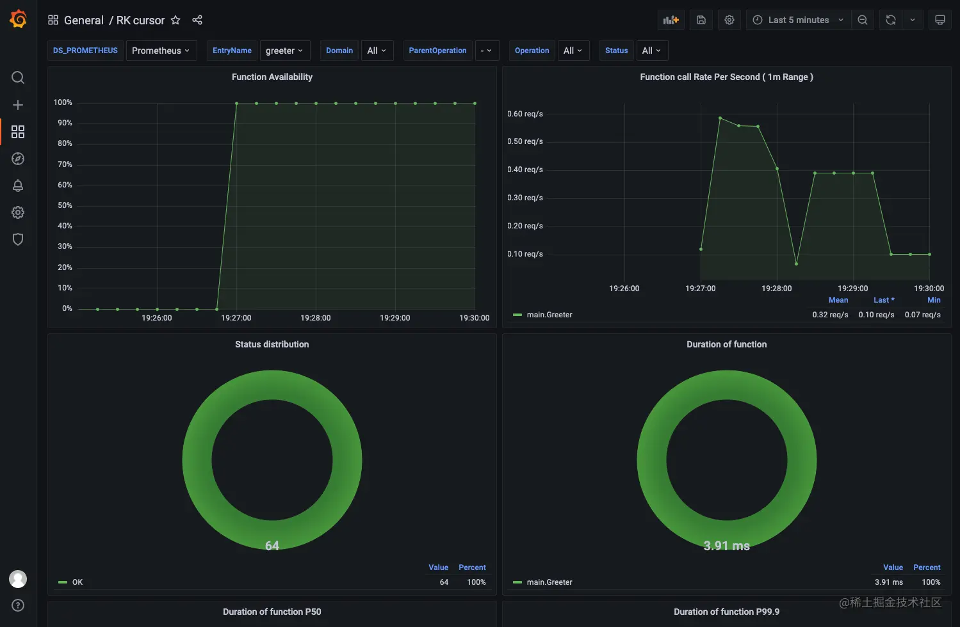Open the Function Availability panel title menu
This screenshot has height=627, width=960.
[x=272, y=77]
